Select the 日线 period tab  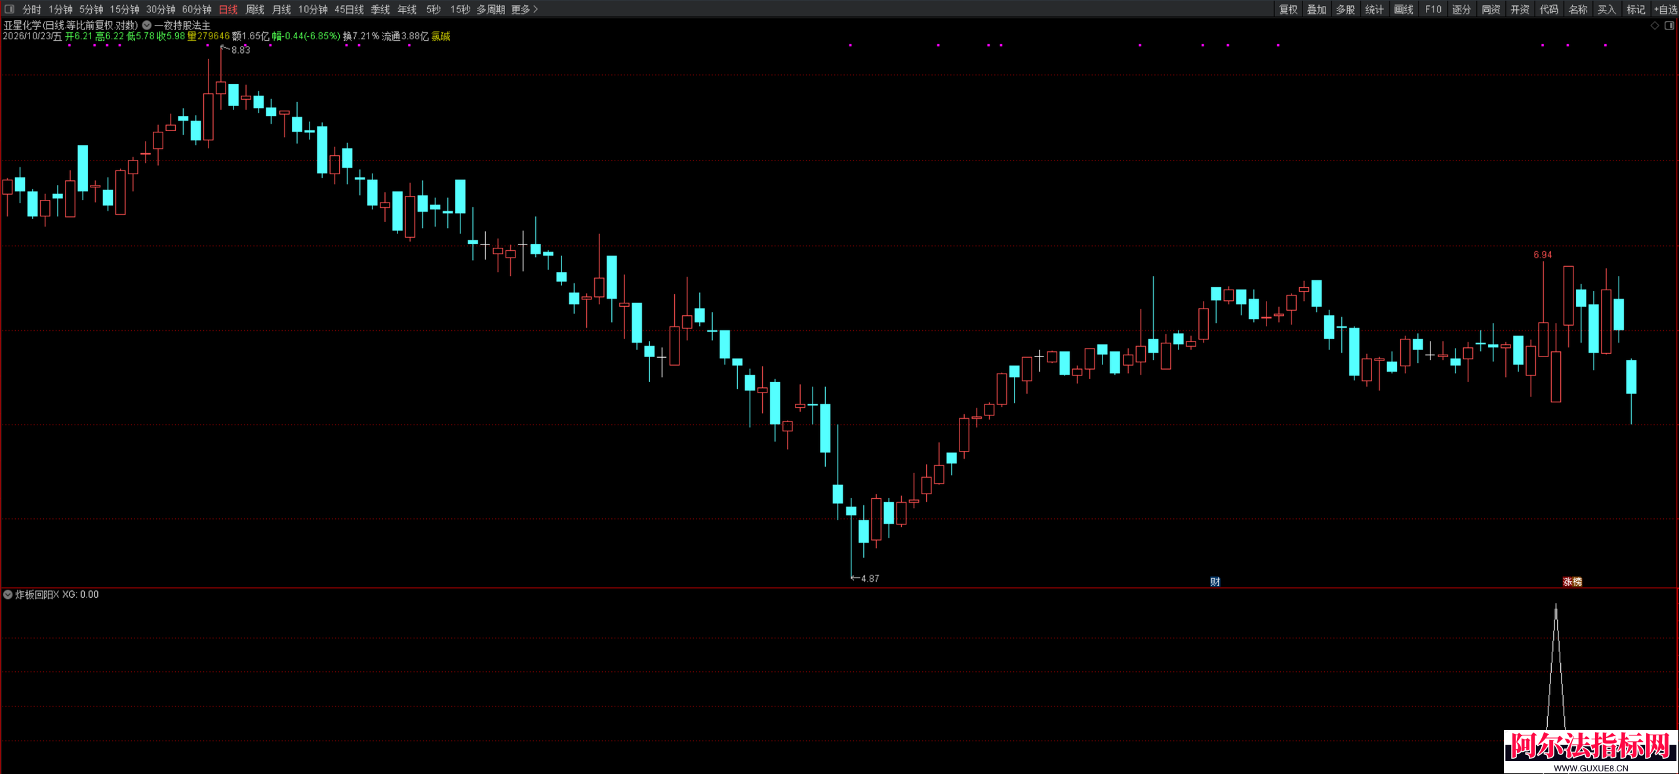pyautogui.click(x=228, y=9)
